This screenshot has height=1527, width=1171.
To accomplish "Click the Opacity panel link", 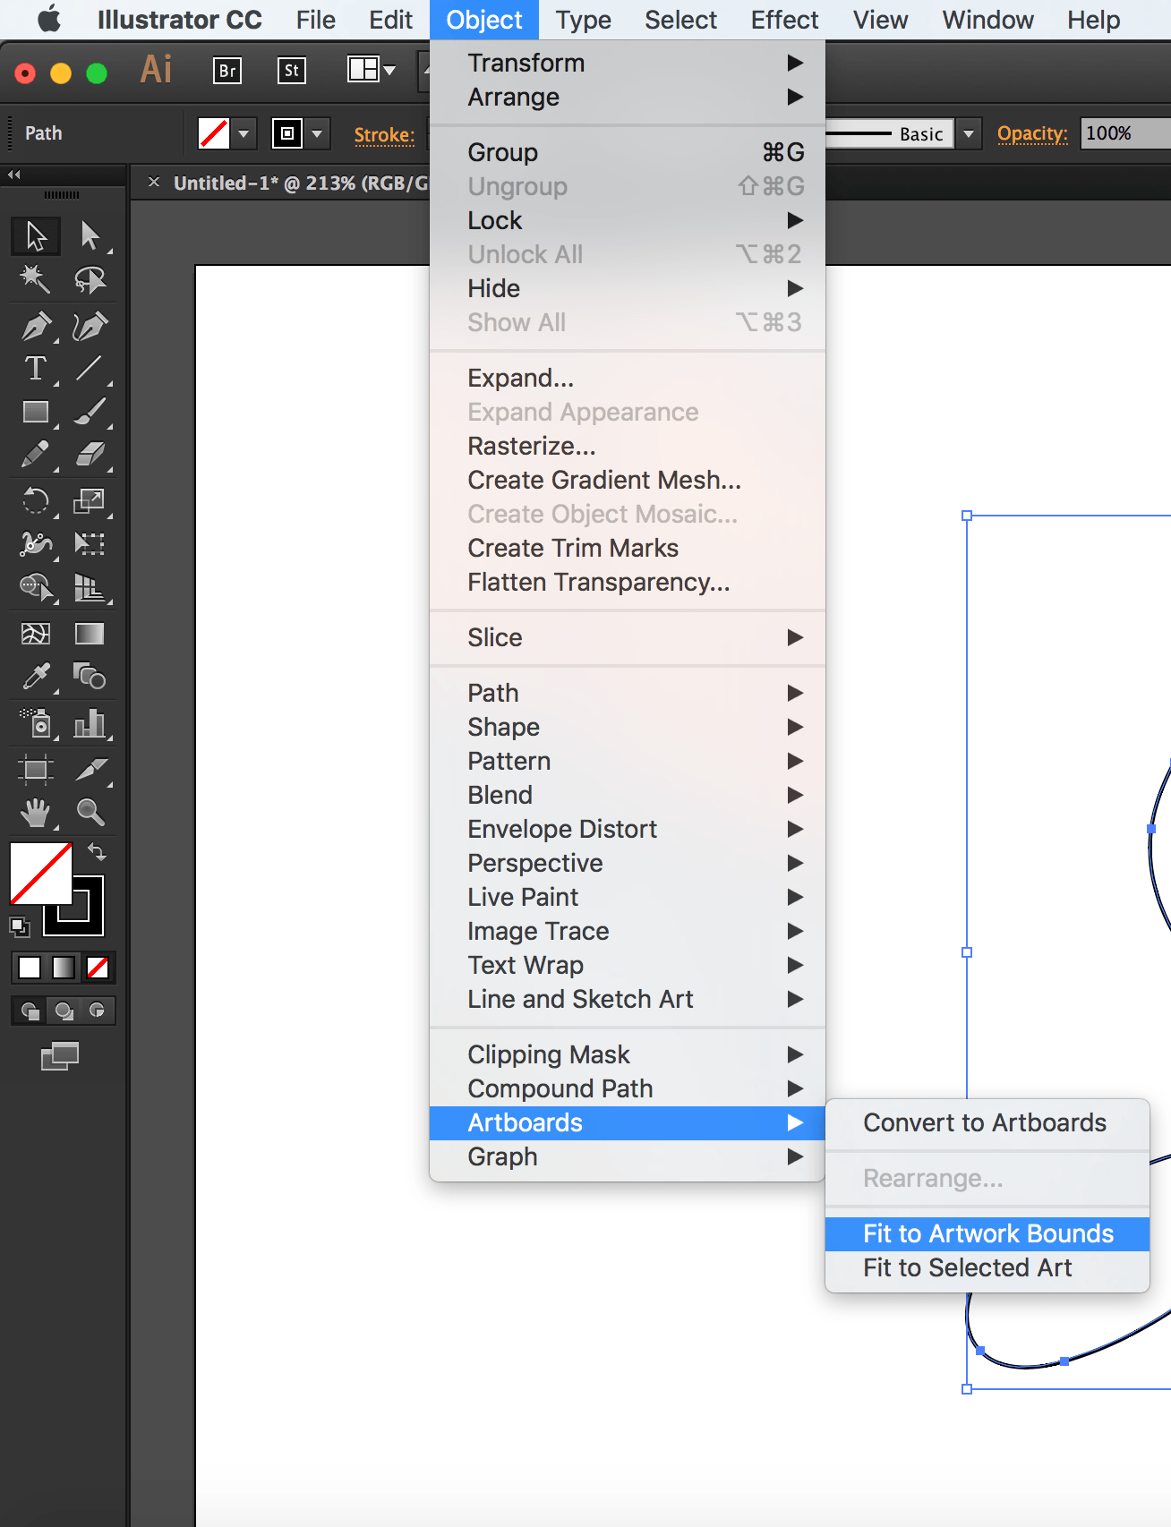I will pyautogui.click(x=1032, y=134).
